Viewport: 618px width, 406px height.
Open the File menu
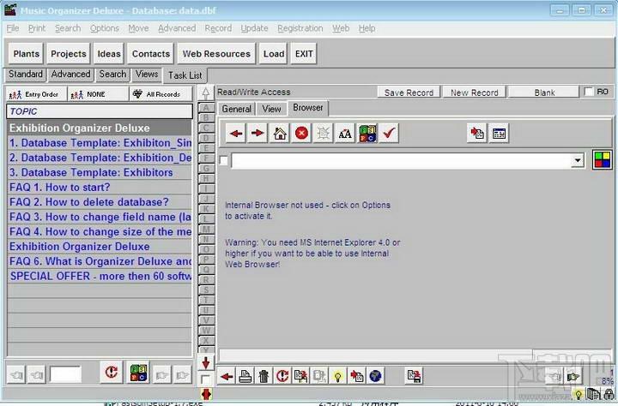pyautogui.click(x=13, y=28)
